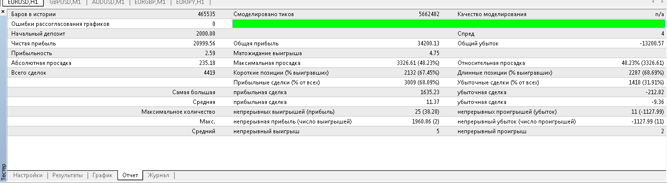Select the Чистая прибыль label
This screenshot has height=183, width=667.
[x=34, y=43]
